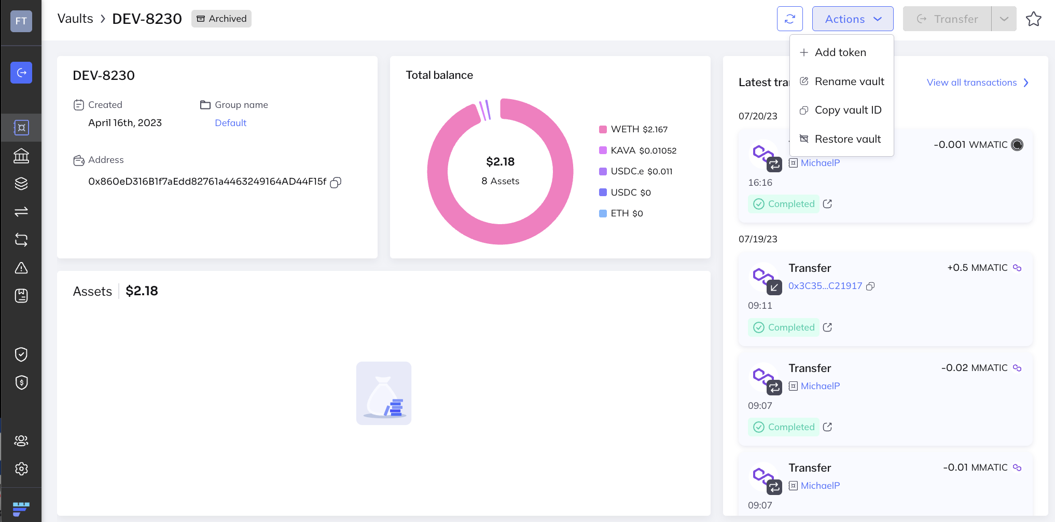Open the Default group link
This screenshot has width=1055, height=522.
(230, 123)
